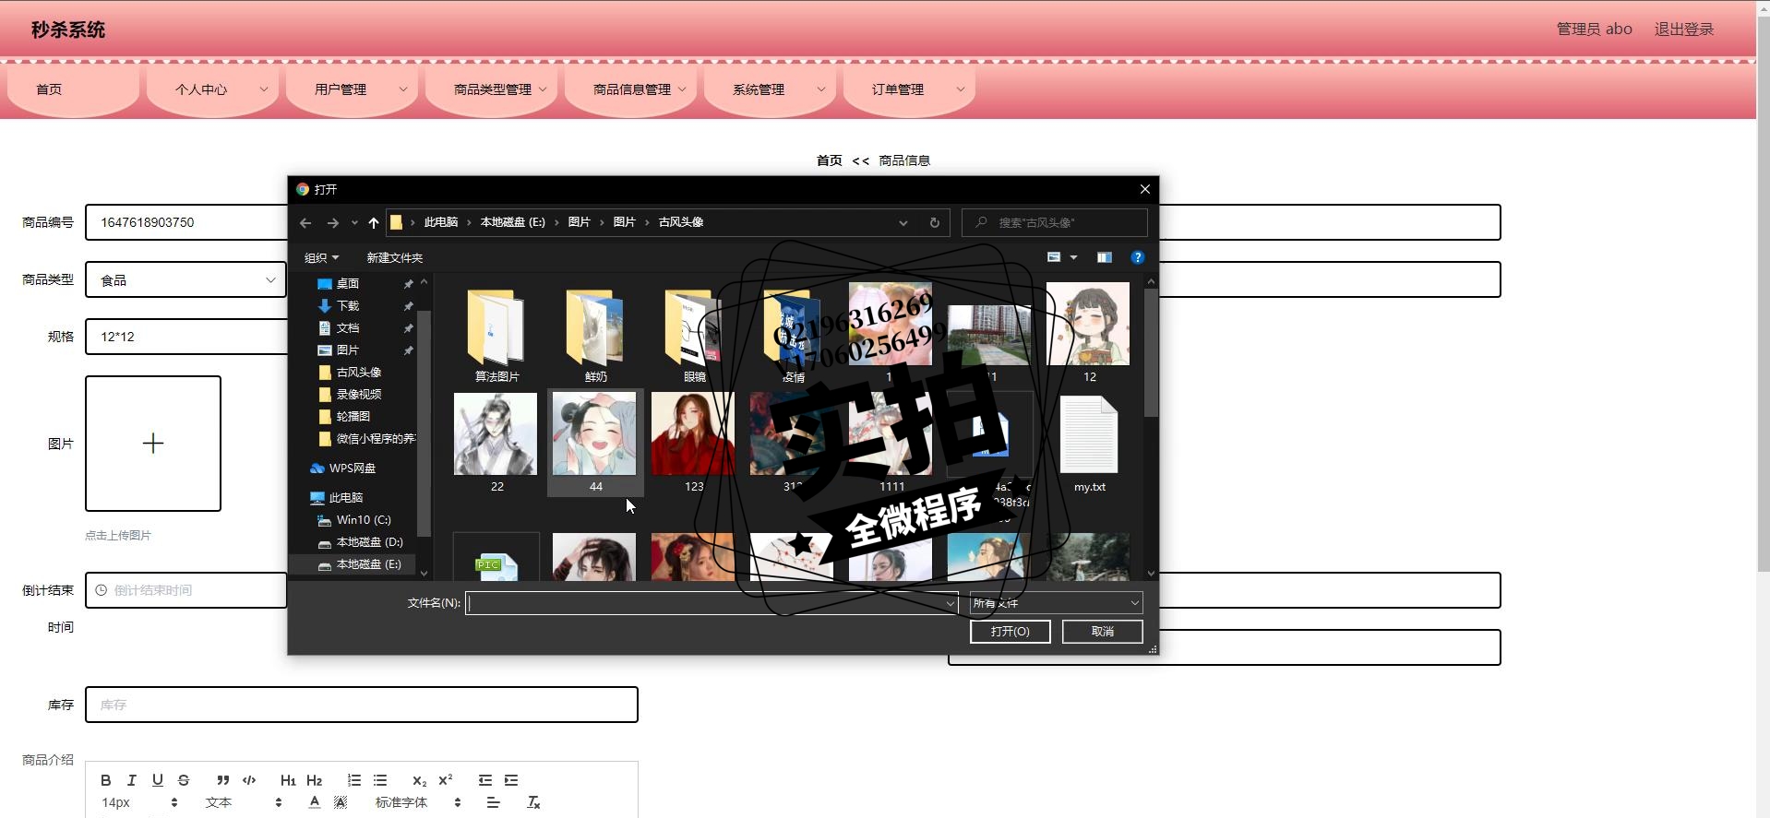This screenshot has width=1770, height=818.
Task: Decrease indent in the editor
Action: (485, 780)
